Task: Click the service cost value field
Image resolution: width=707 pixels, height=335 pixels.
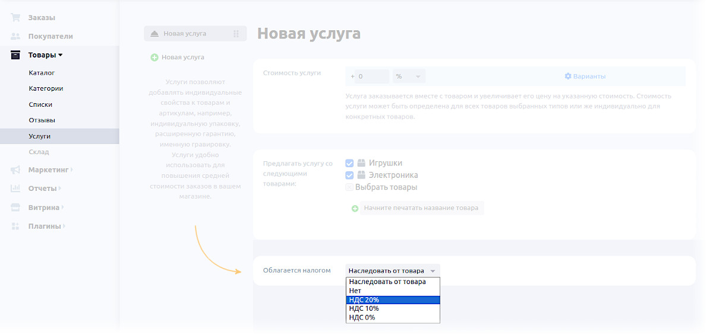Action: (x=372, y=76)
